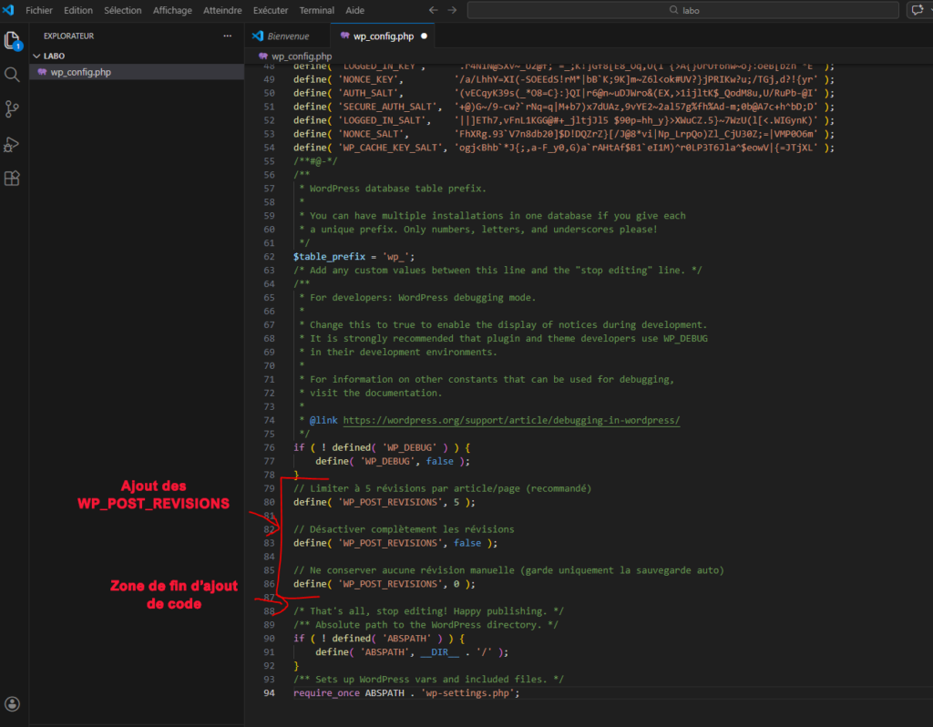Screen dimensions: 933x727
Task: Click 'WP_POST_REVISIONS' on line 80
Action: (391, 502)
